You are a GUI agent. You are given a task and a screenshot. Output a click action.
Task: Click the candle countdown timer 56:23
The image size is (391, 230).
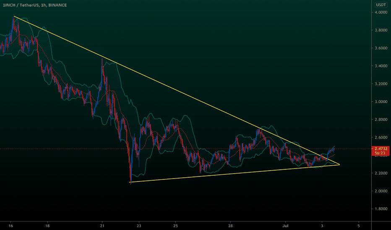coord(380,153)
